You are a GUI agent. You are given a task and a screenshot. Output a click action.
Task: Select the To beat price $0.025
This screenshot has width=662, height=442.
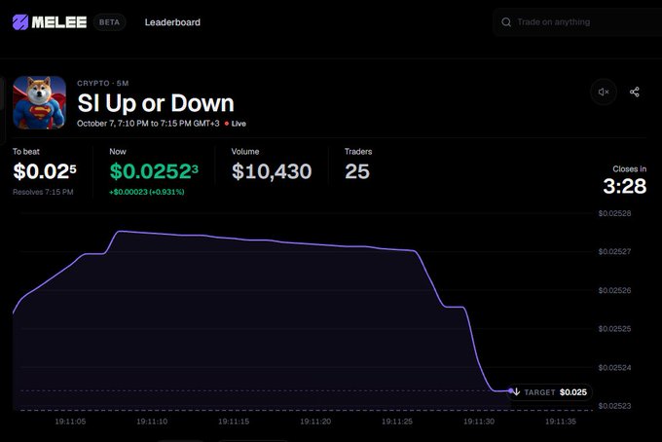tap(45, 171)
